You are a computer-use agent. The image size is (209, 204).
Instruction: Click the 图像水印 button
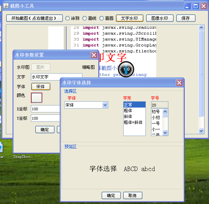(160, 18)
